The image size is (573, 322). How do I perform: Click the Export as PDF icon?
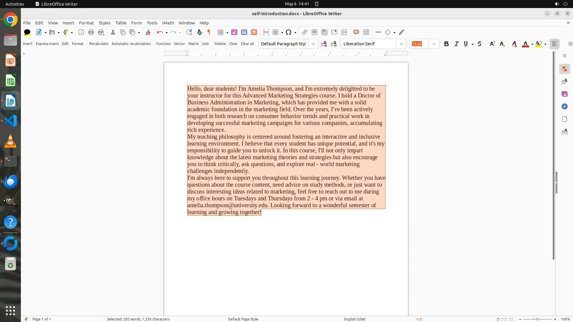[x=81, y=32]
